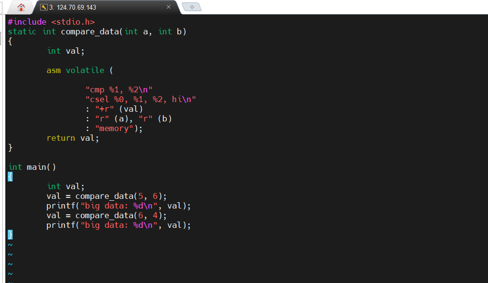The image size is (488, 283).
Task: Click the first printf "big data" line
Action: click(118, 206)
